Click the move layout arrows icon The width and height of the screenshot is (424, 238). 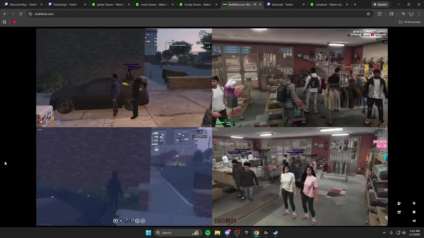coord(414,203)
